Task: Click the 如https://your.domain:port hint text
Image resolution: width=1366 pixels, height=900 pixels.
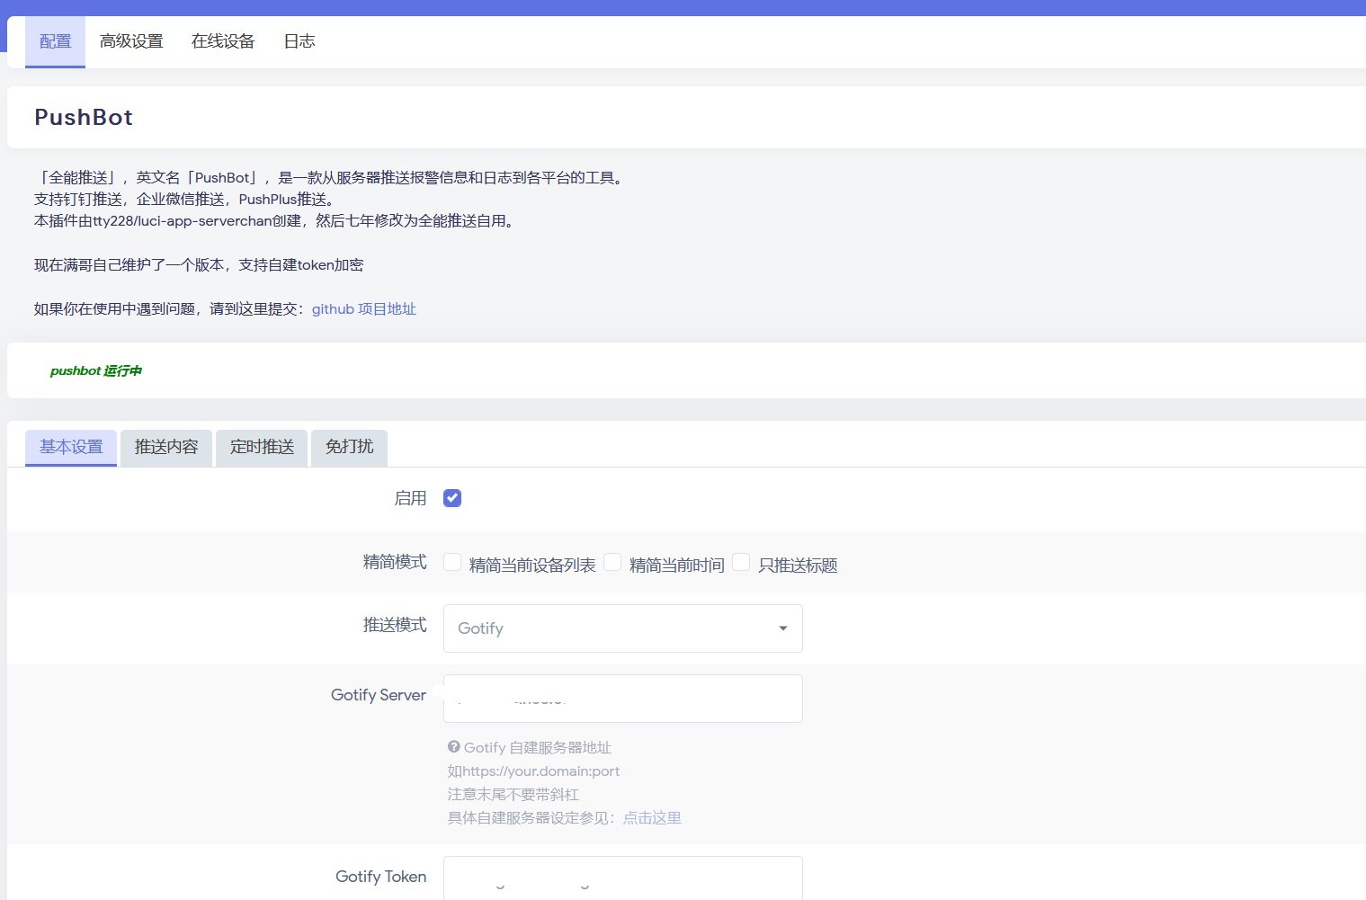Action: [533, 771]
